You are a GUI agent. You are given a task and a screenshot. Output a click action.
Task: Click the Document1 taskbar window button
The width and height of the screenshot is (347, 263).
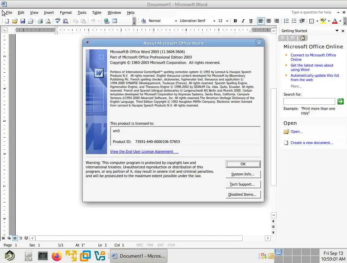139,256
